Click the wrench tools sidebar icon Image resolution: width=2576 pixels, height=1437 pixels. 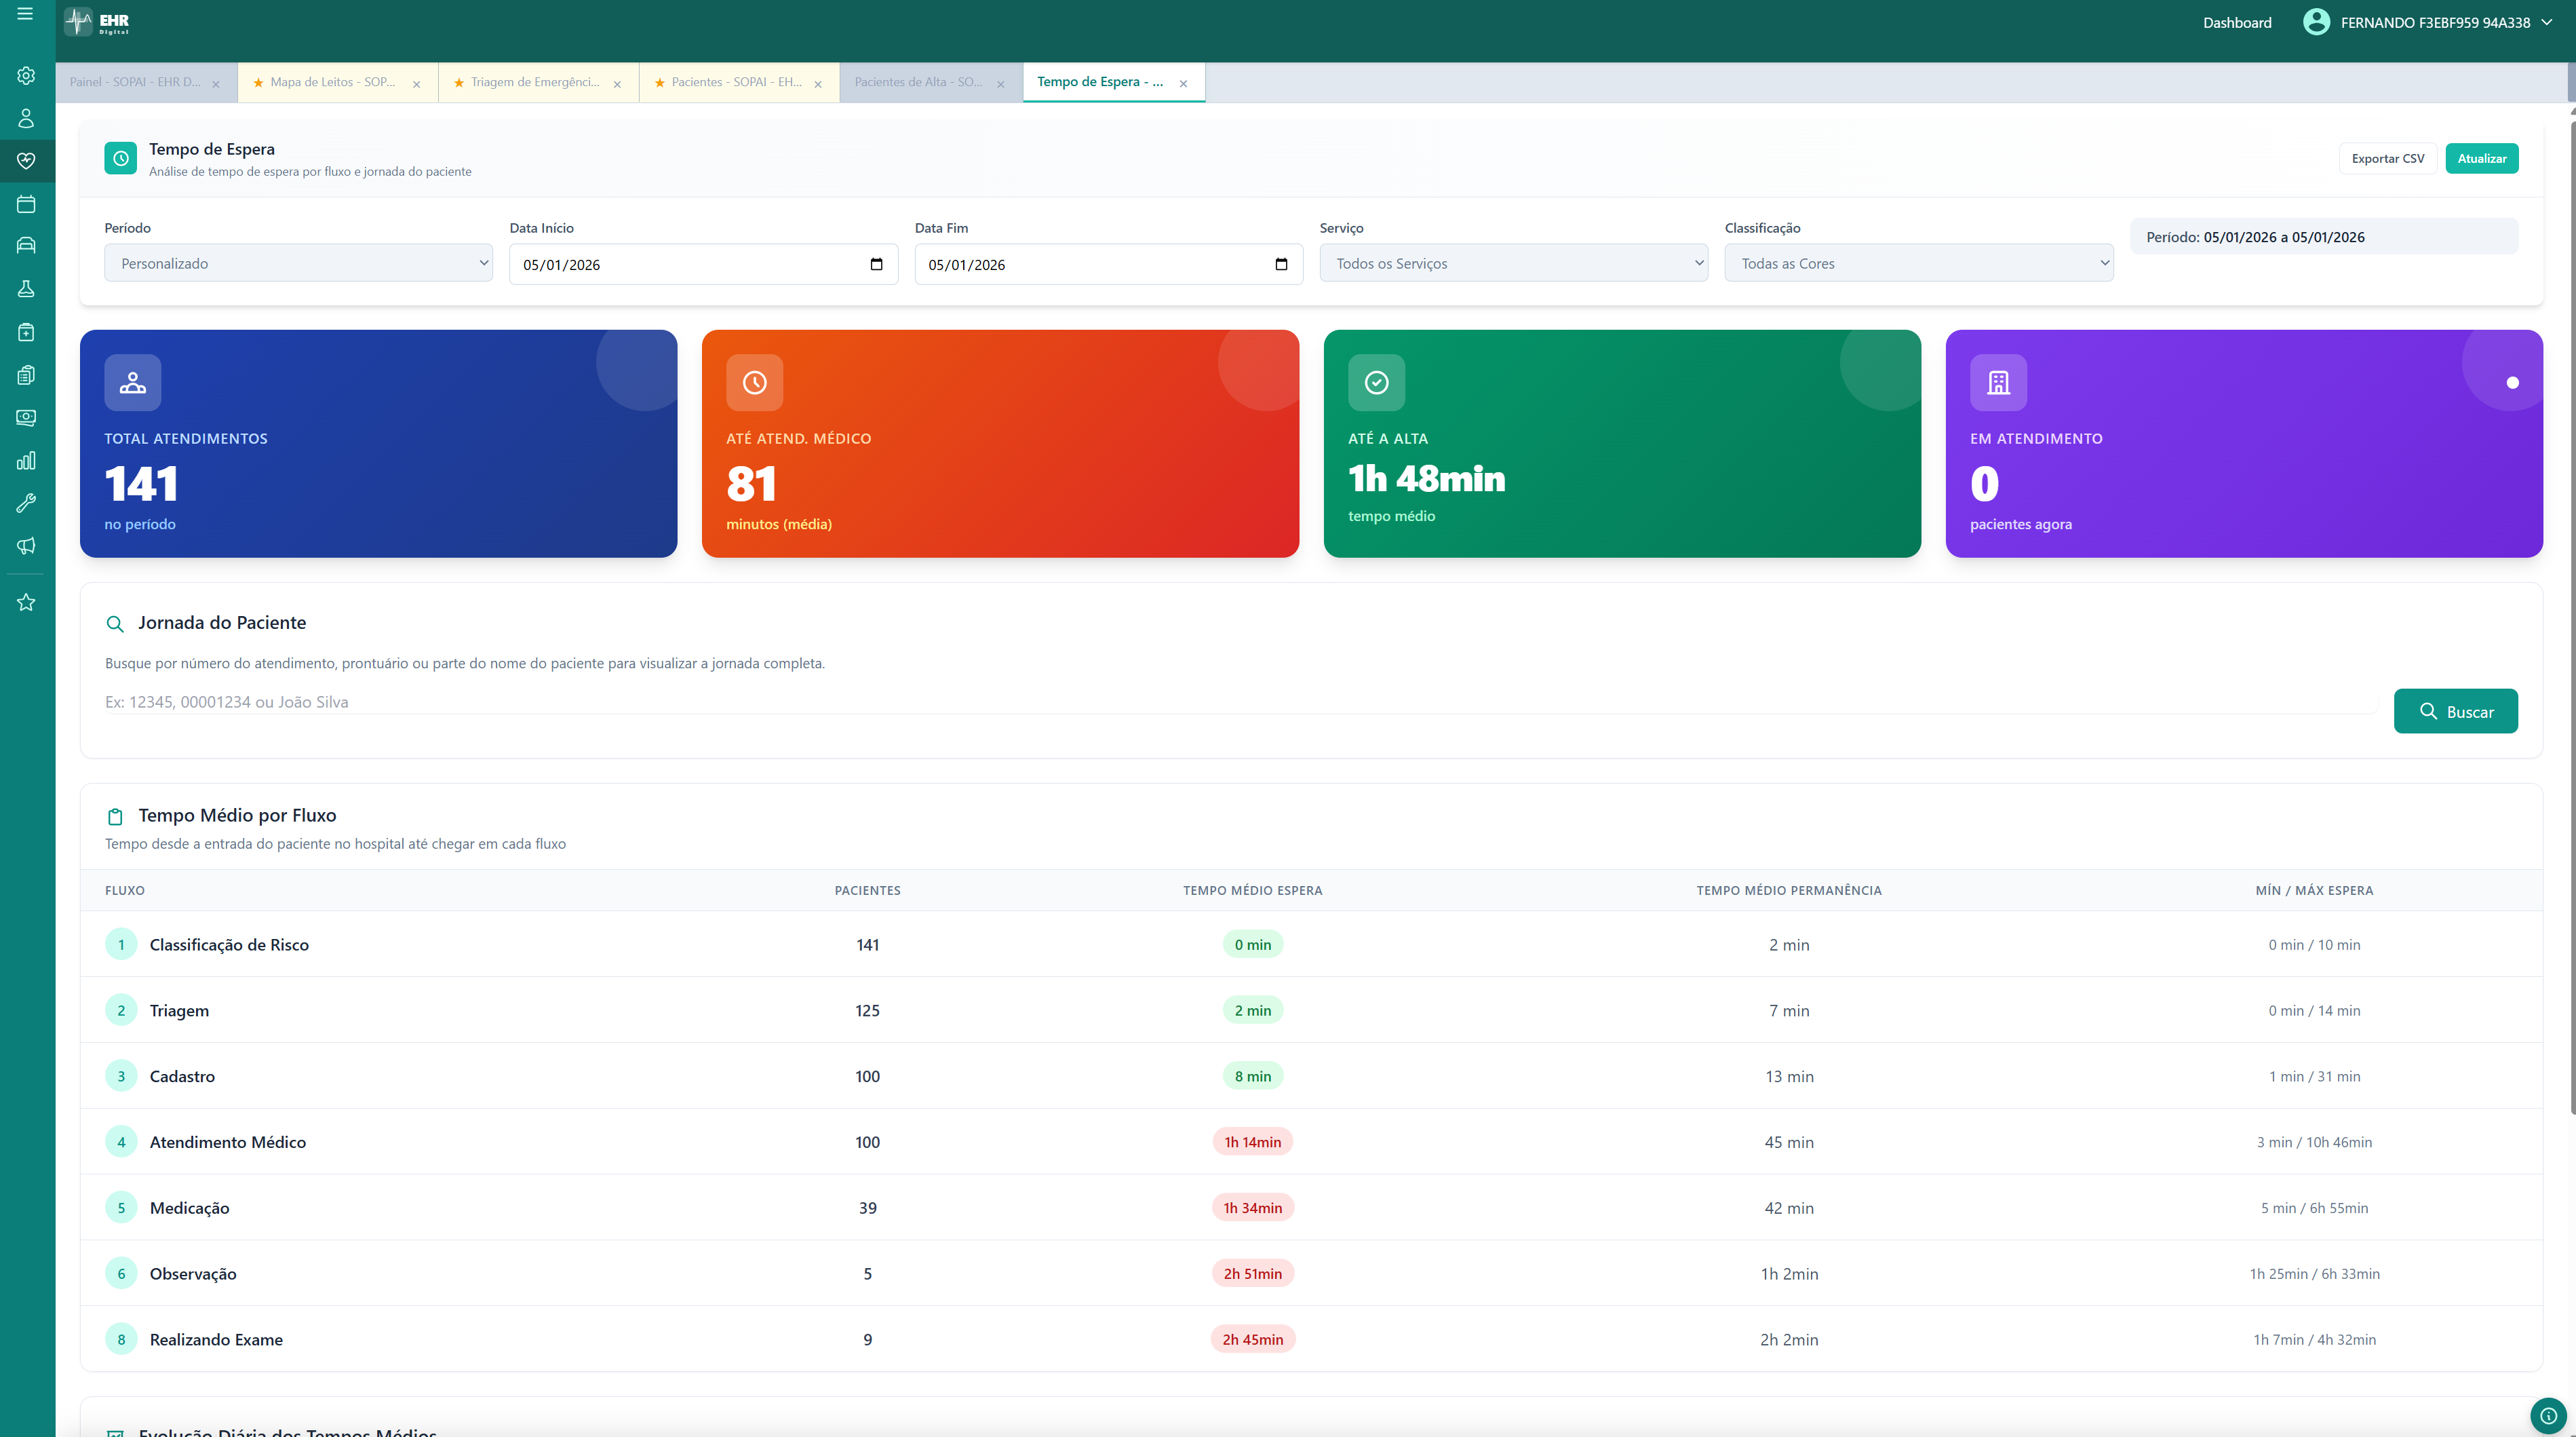click(26, 503)
